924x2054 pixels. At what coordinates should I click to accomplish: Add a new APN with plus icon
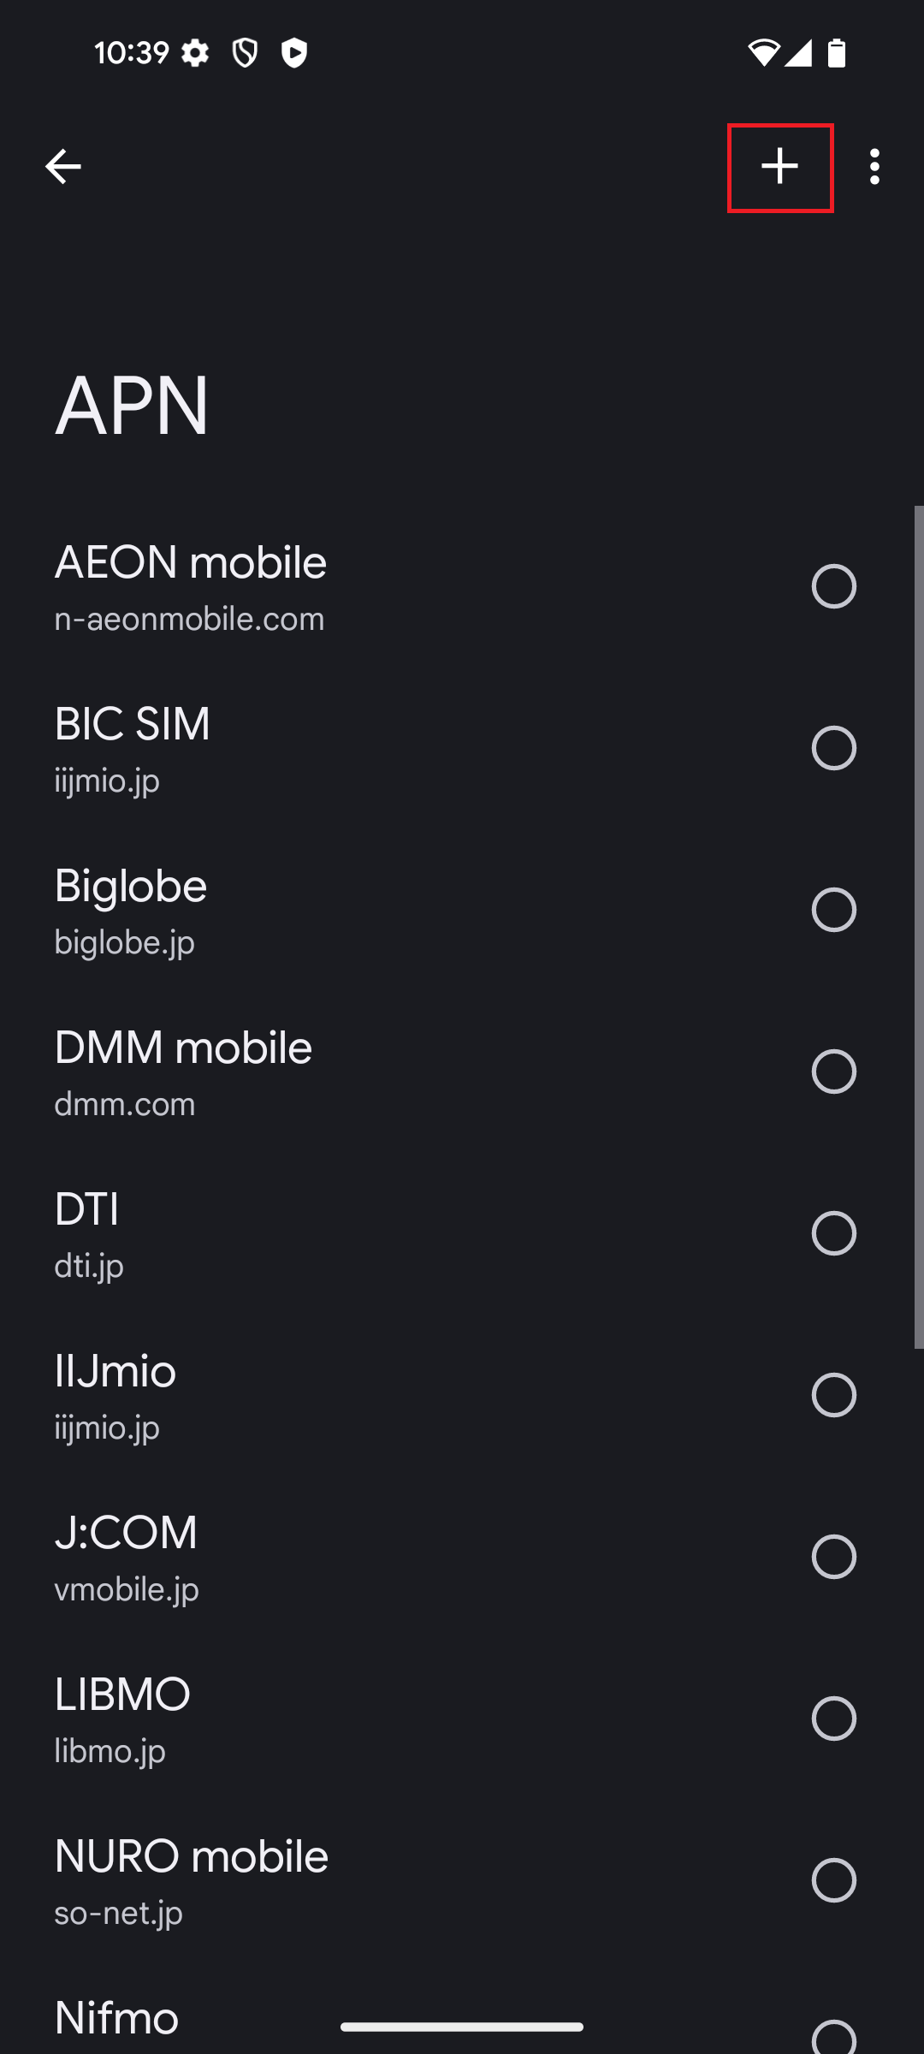point(780,166)
